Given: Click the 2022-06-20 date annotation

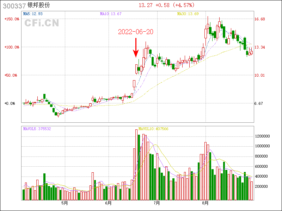Looking at the screenshot, I should tap(135, 32).
